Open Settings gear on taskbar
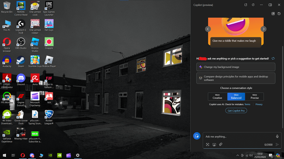The image size is (284, 159). pyautogui.click(x=78, y=155)
